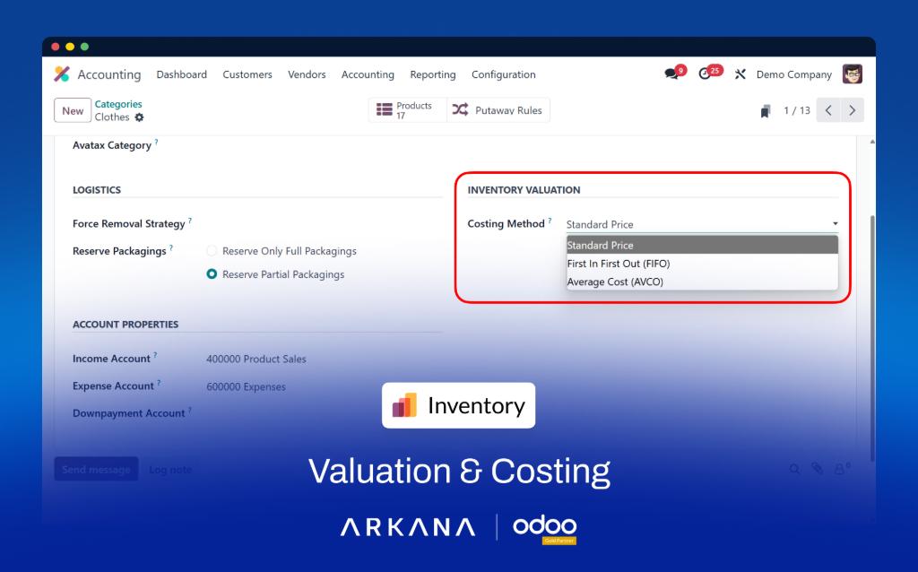Go back to the Categories breadcrumb
The height and width of the screenshot is (572, 918).
tap(118, 104)
